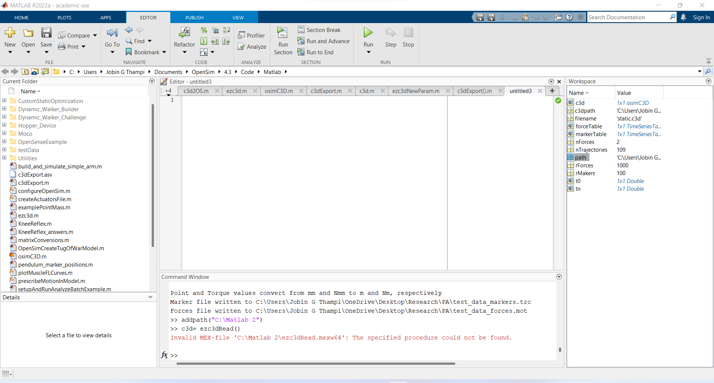Apply smart indent with the green indent icon
This screenshot has width=714, height=383.
click(x=204, y=42)
